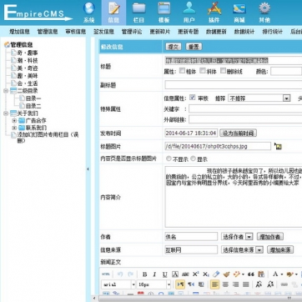Click the 增加来源 button

point(280,249)
